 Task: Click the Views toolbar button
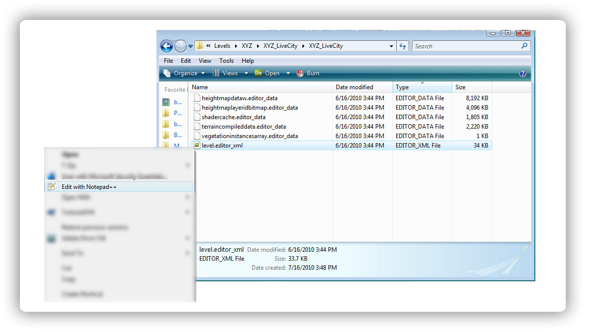click(225, 73)
